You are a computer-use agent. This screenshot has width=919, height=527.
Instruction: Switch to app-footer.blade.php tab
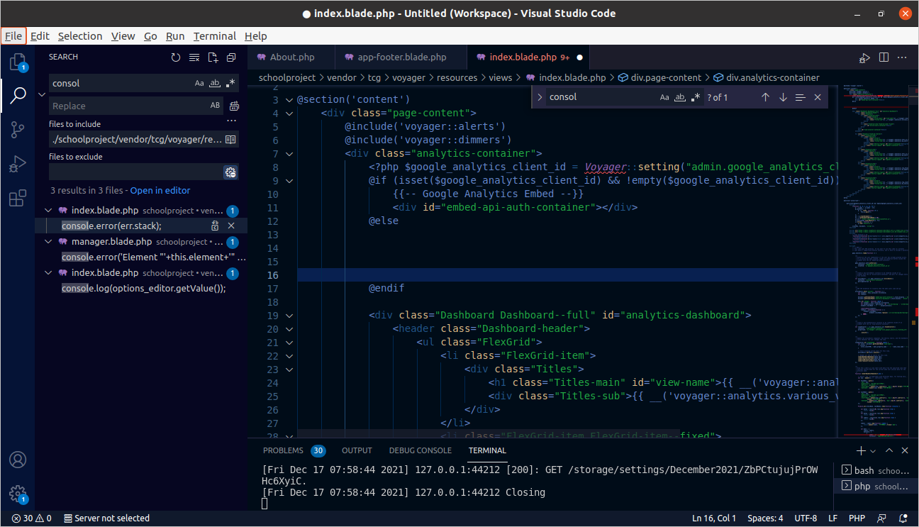point(401,57)
